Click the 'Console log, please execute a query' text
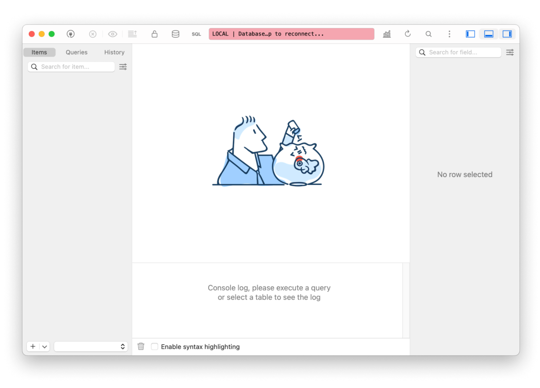Image resolution: width=540 pixels, height=388 pixels. pyautogui.click(x=269, y=288)
